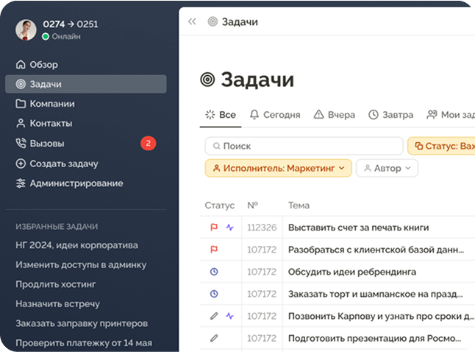Open the Автор filter dropdown
Screen dimensions: 475x352
click(x=387, y=168)
